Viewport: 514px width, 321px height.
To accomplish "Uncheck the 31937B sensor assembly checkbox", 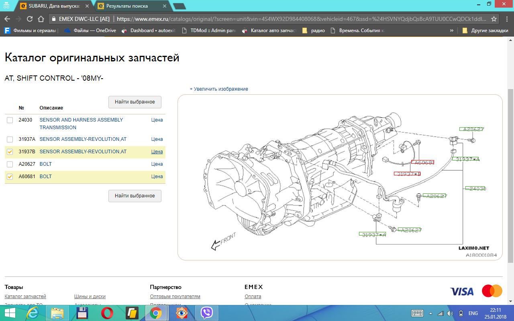I will (x=10, y=152).
